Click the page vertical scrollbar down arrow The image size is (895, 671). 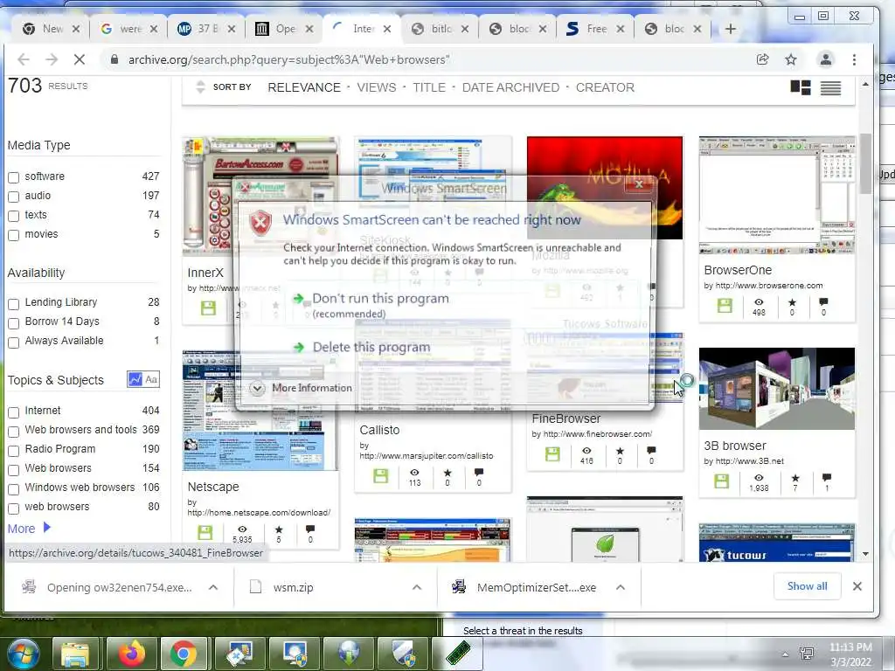(865, 553)
